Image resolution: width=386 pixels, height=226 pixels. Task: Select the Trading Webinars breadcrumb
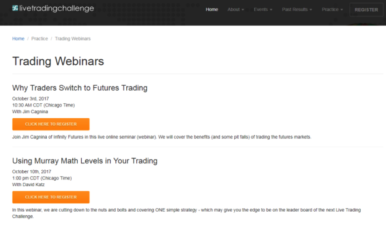click(x=73, y=38)
